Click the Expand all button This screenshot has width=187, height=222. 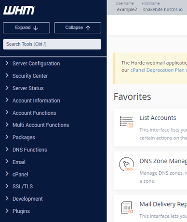tap(27, 28)
